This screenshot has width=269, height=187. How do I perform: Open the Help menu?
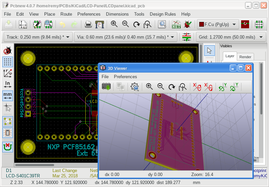pyautogui.click(x=186, y=14)
